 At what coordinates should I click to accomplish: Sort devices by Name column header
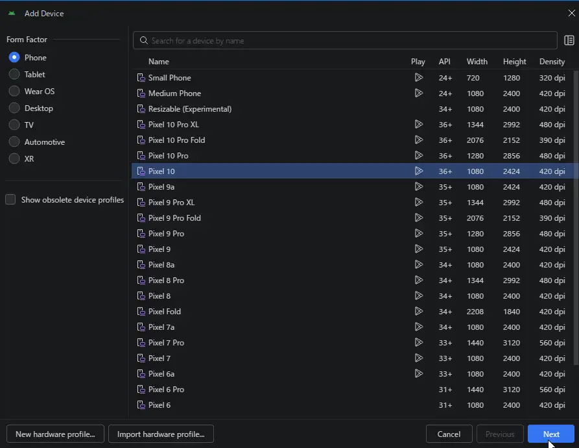tap(159, 62)
